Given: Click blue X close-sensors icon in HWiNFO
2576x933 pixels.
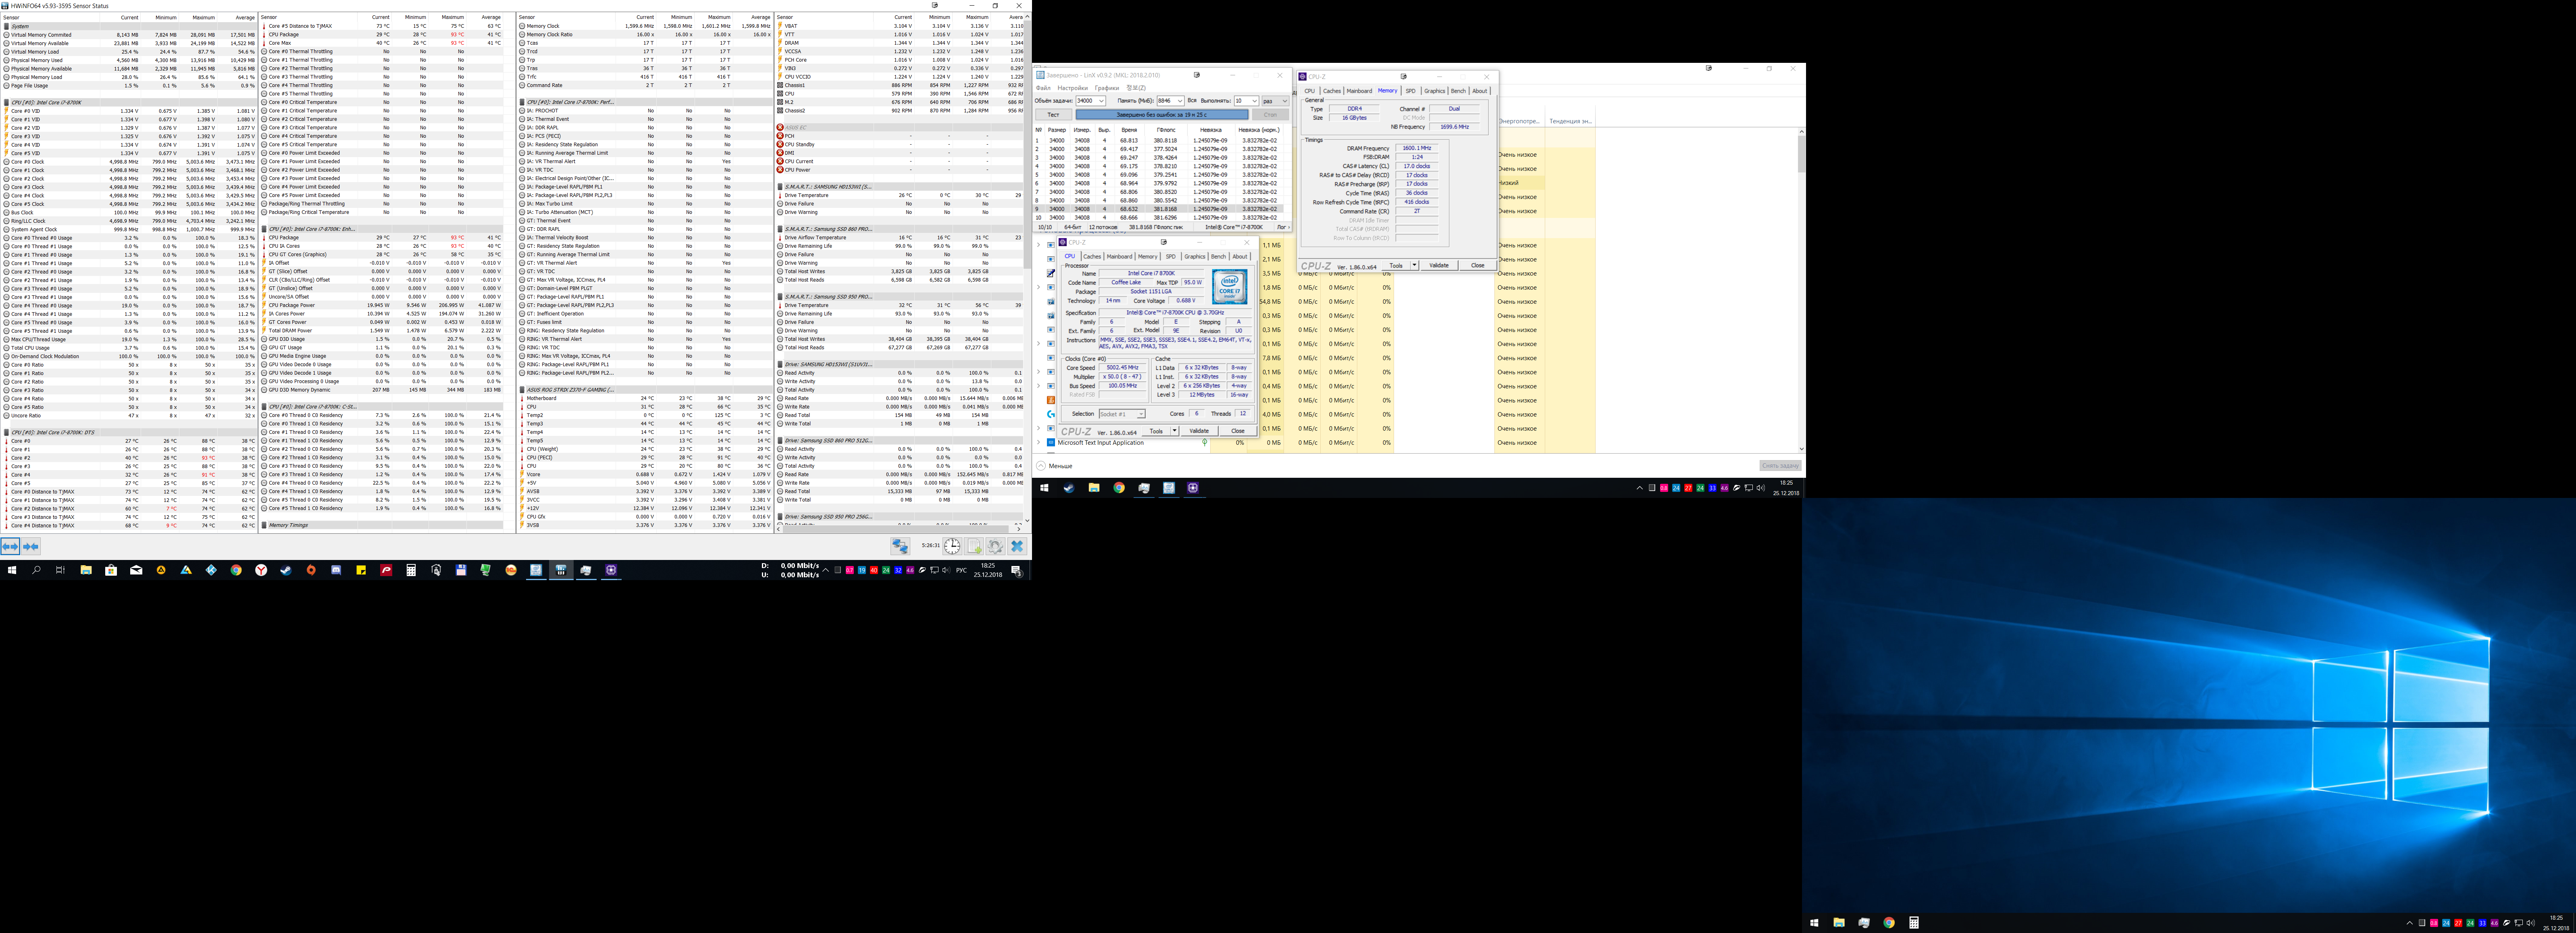Looking at the screenshot, I should point(1017,546).
